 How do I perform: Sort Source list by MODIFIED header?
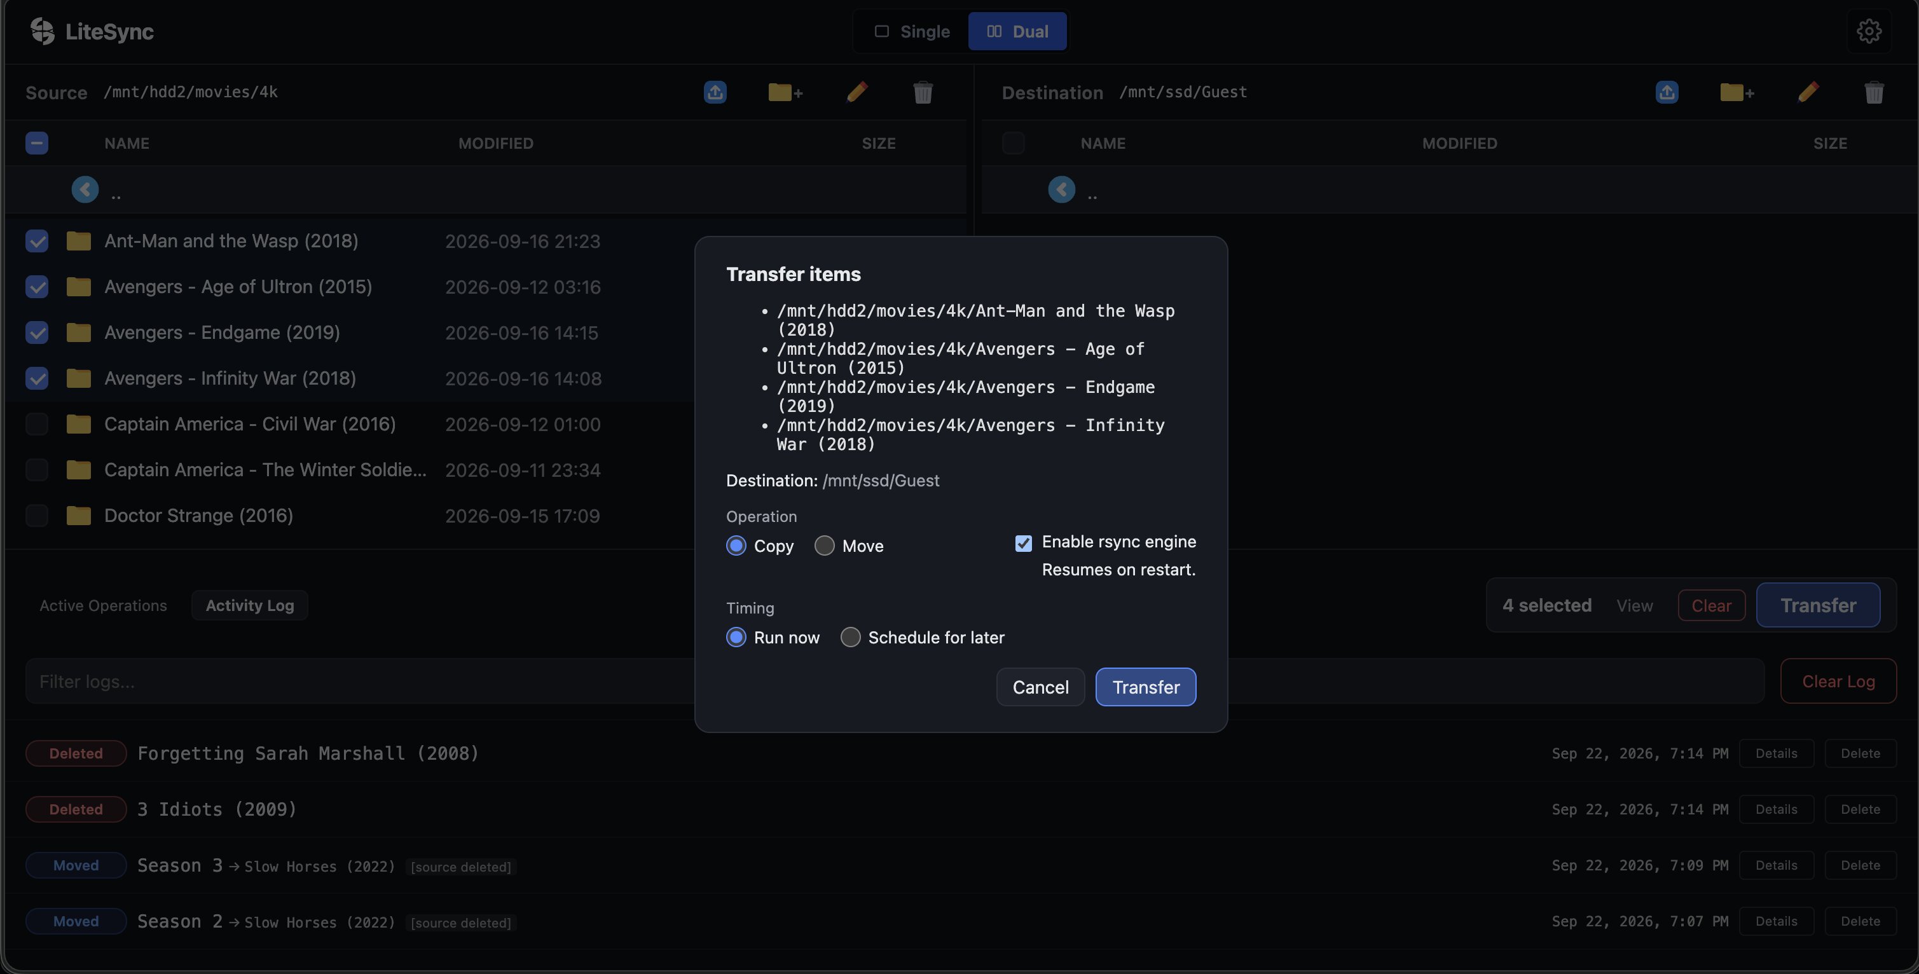(x=495, y=143)
